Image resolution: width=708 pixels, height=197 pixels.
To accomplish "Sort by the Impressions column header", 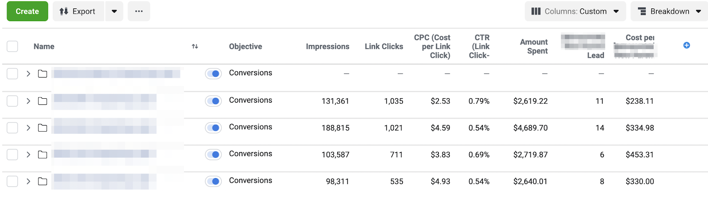I will click(x=327, y=46).
